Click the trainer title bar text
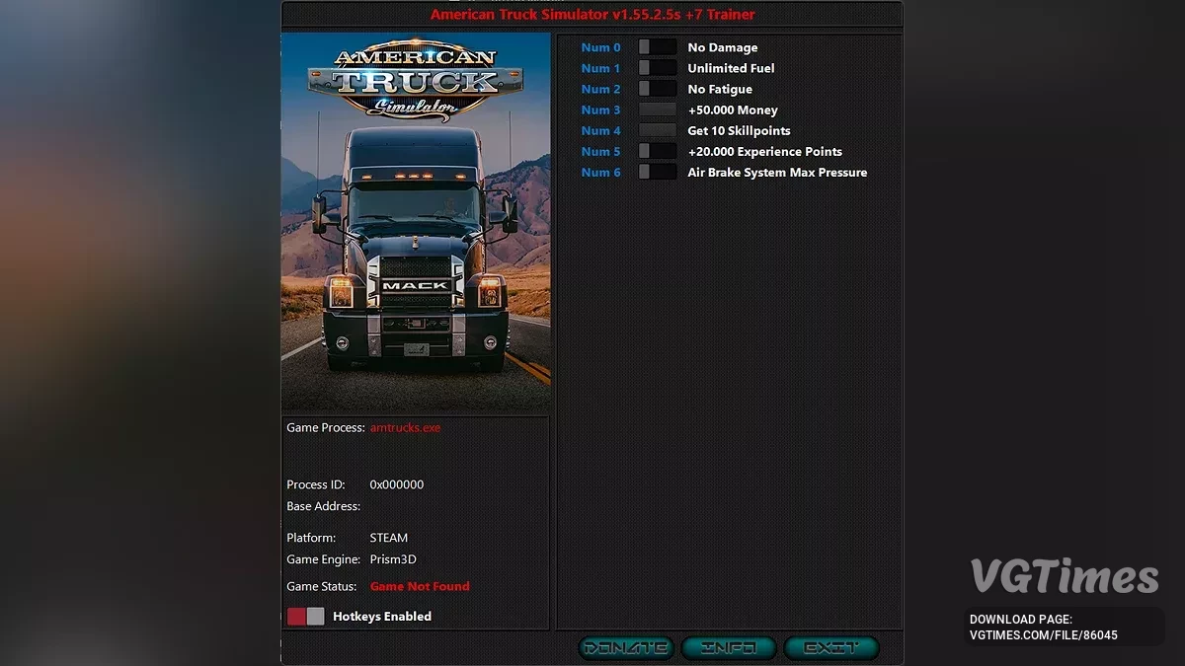1185x666 pixels. pyautogui.click(x=592, y=14)
